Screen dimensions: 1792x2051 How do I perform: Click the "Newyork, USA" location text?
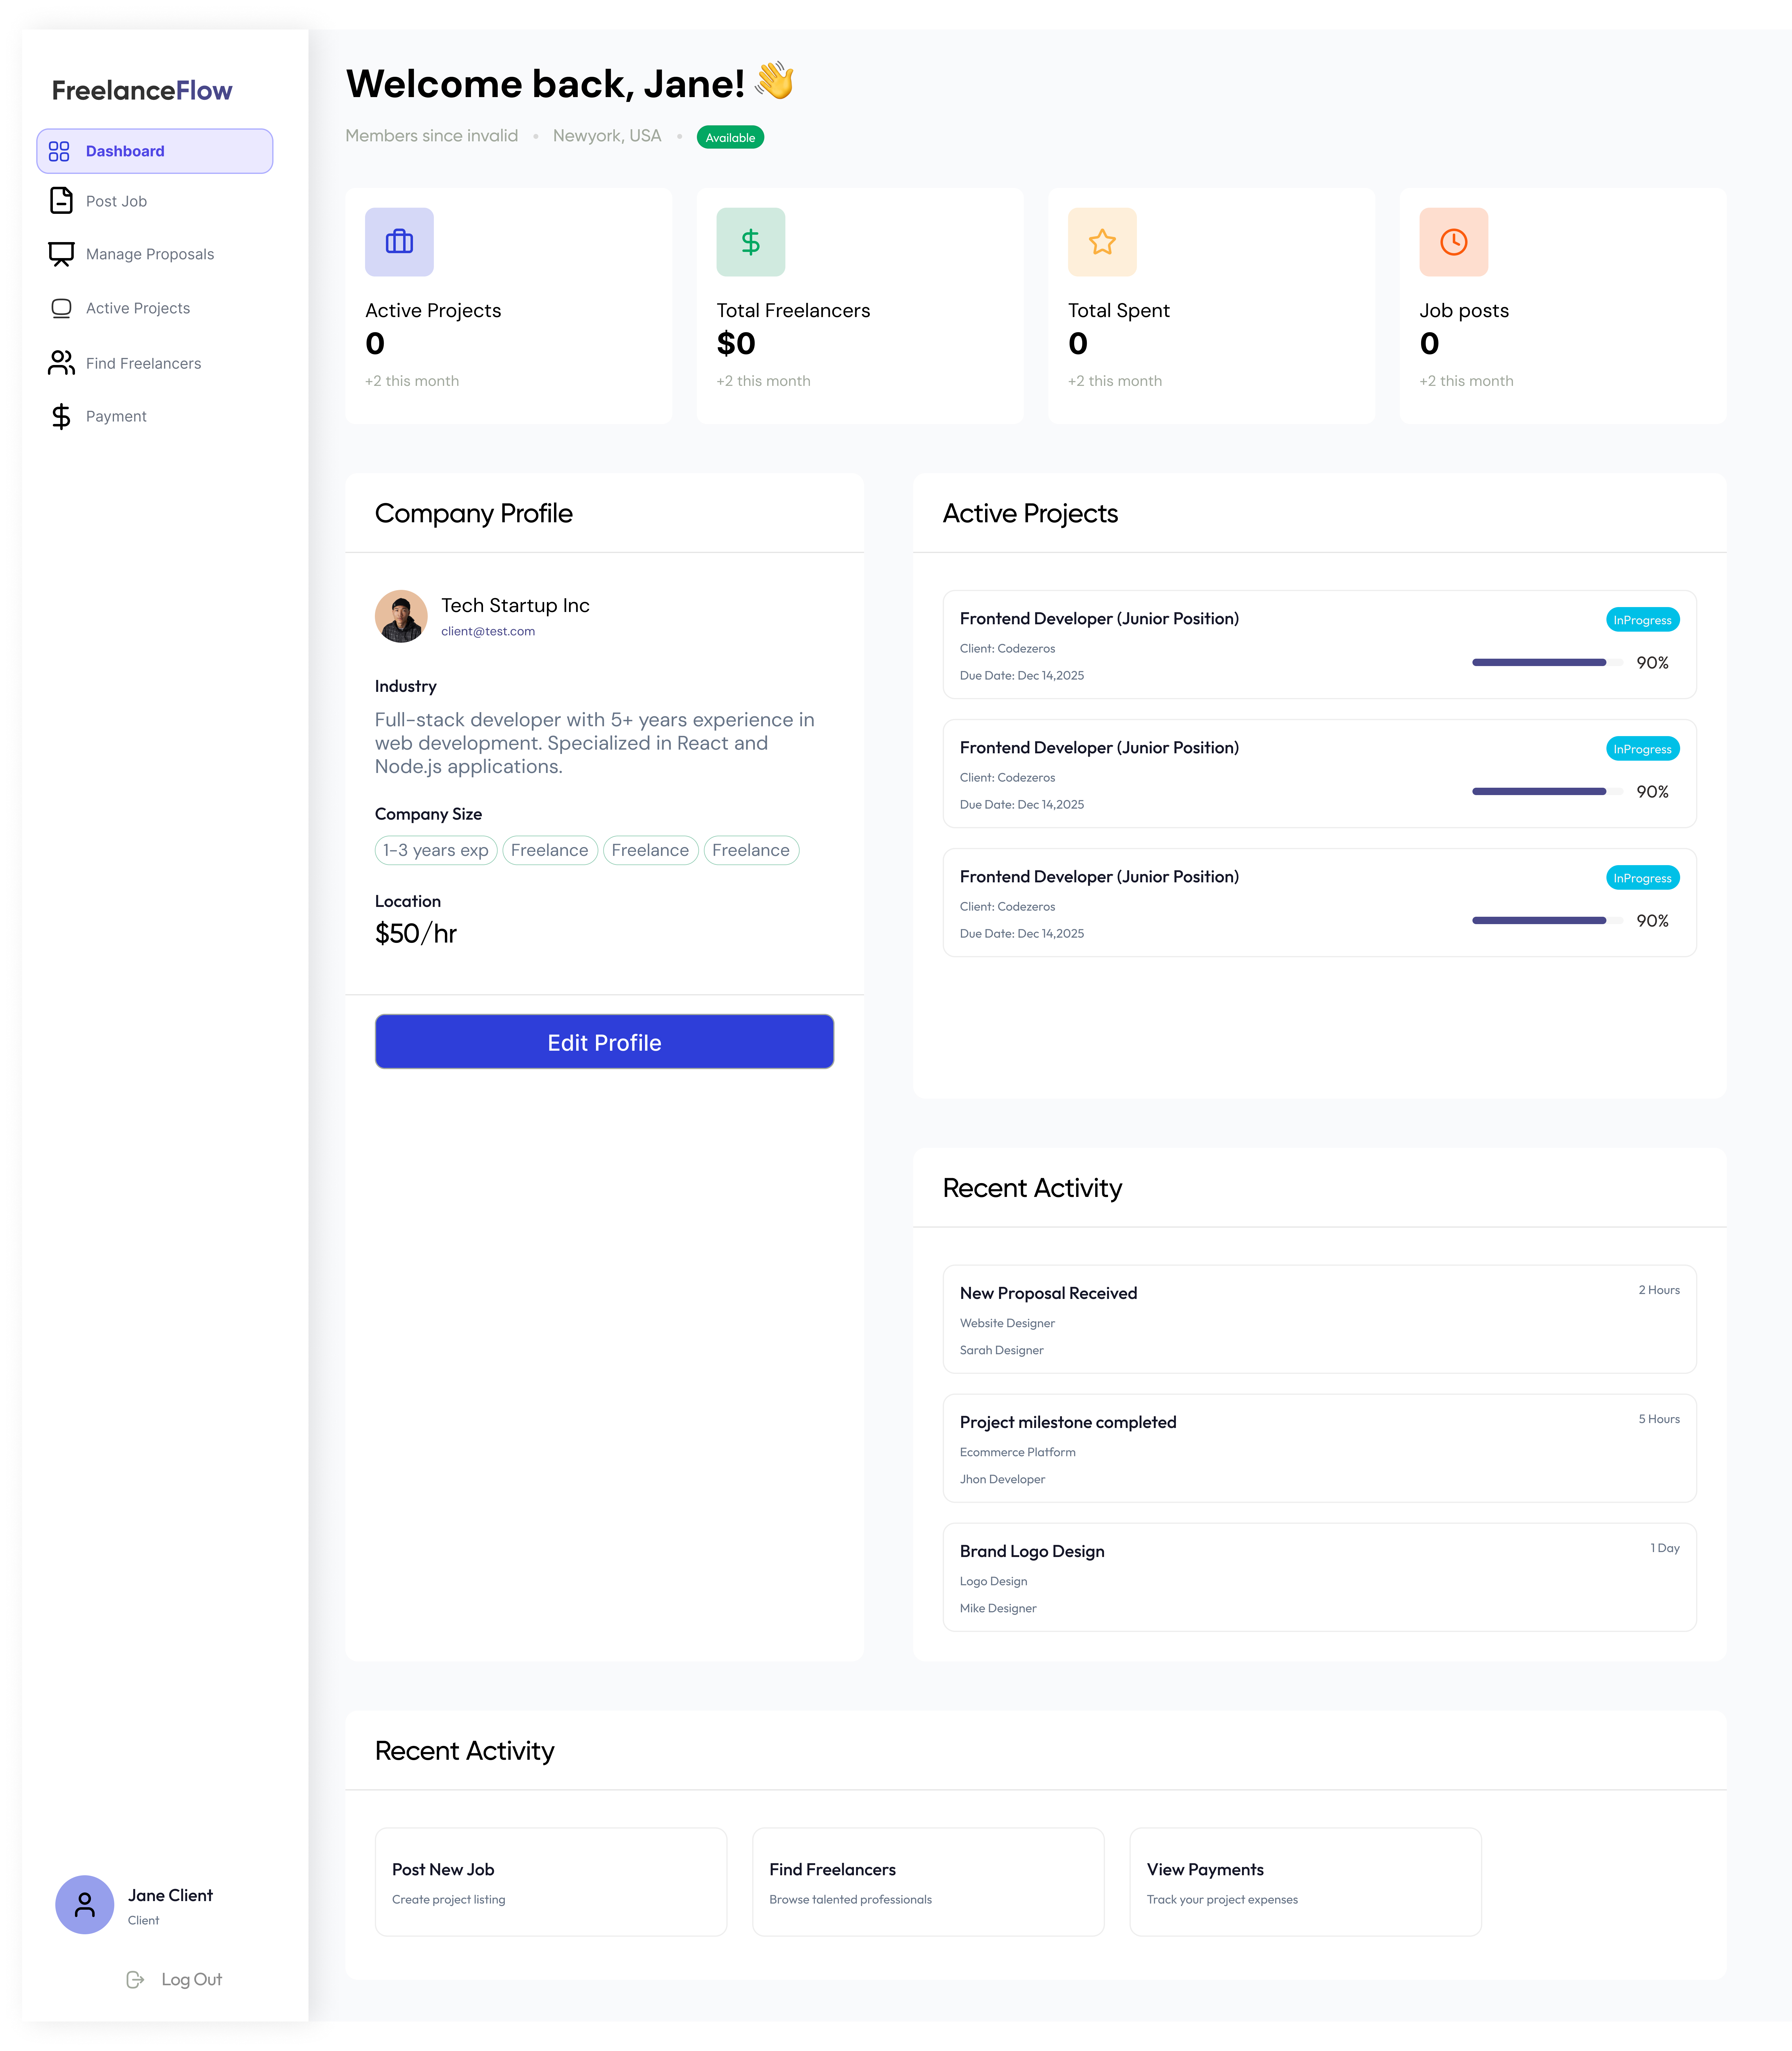pos(607,136)
